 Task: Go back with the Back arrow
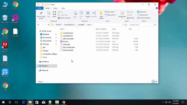click(38, 25)
